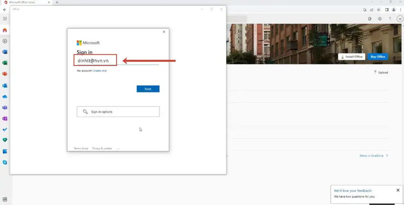Click the Help question mark icon
This screenshot has height=205, width=404.
click(390, 19)
